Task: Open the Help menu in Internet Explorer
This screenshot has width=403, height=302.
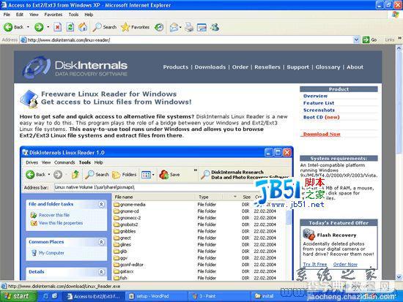Action: (89, 15)
